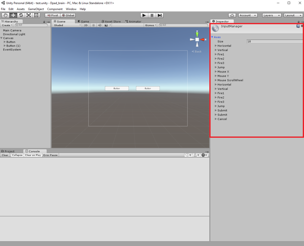This screenshot has height=246, width=304.
Task: Toggle Pivot handle position
Action: [53, 15]
